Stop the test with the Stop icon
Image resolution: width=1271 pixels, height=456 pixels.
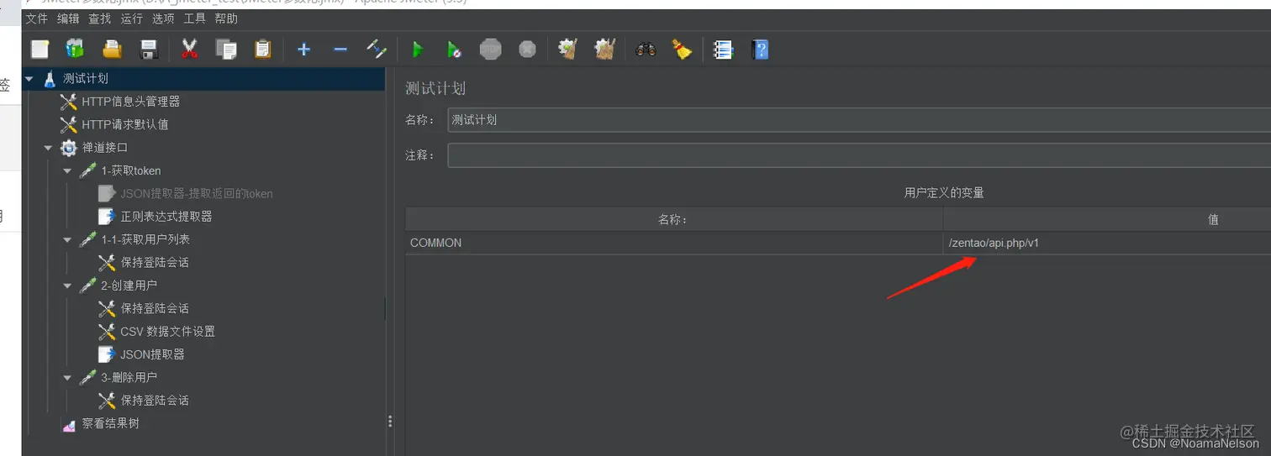coord(491,50)
